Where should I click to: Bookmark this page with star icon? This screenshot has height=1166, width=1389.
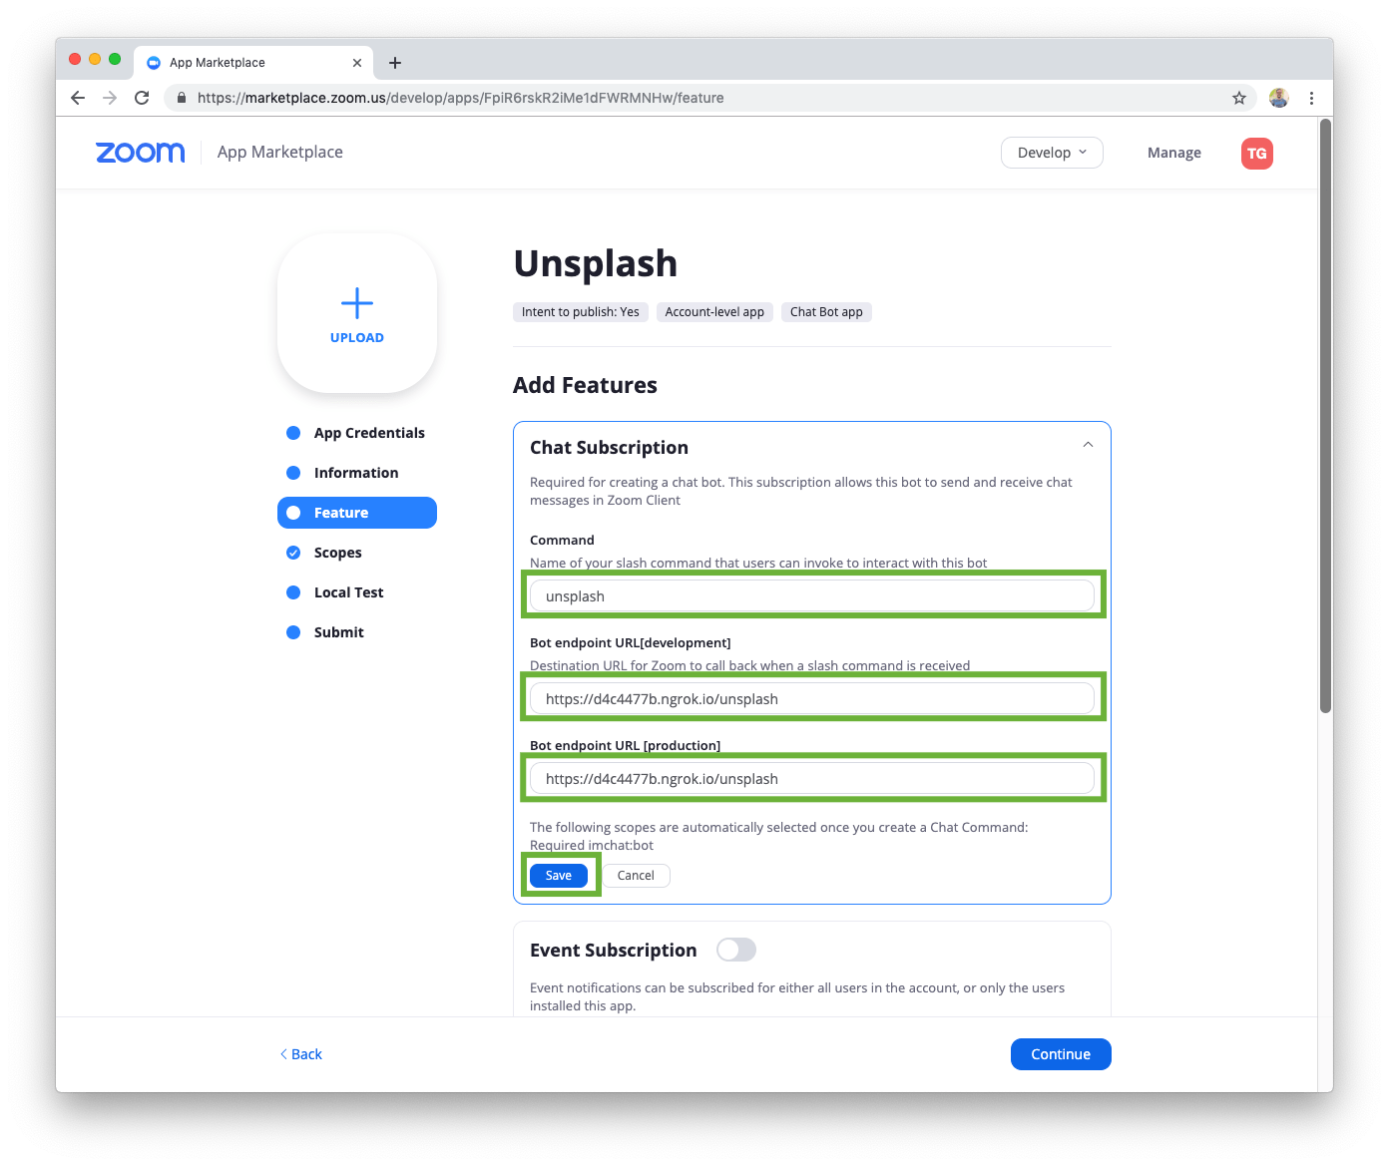point(1239,98)
